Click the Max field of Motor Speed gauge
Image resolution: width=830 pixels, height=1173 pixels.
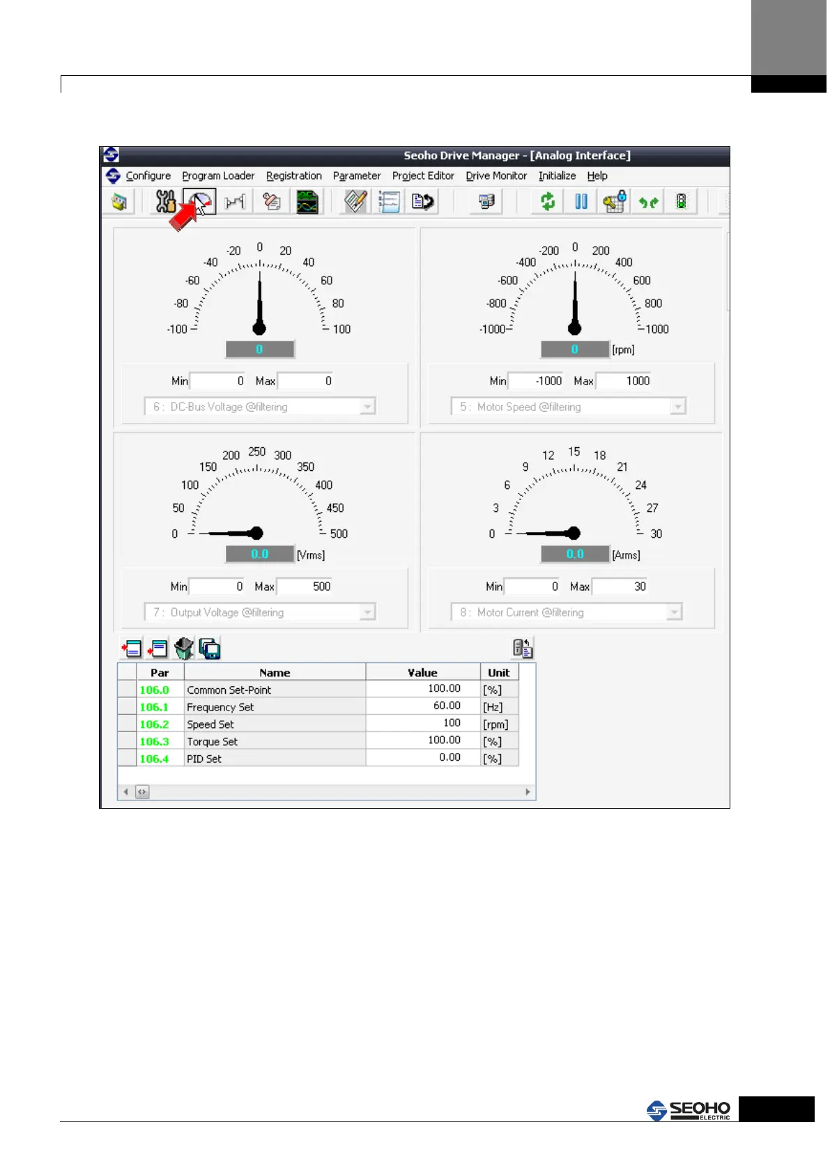(x=623, y=381)
